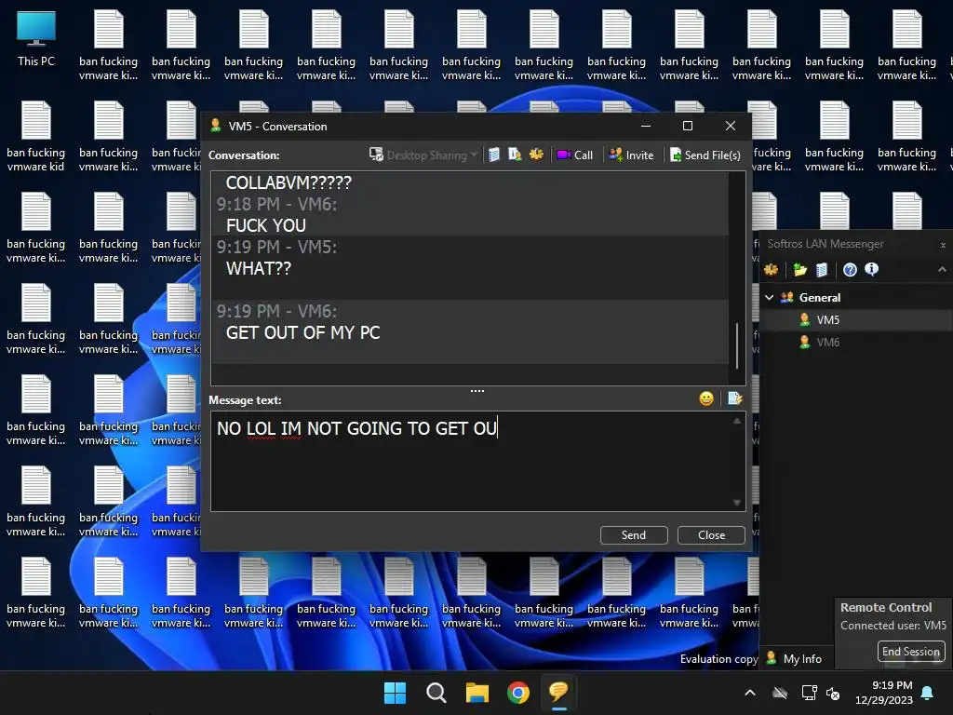
Task: Click the "GET OUT OF MY PC" message
Action: (302, 332)
